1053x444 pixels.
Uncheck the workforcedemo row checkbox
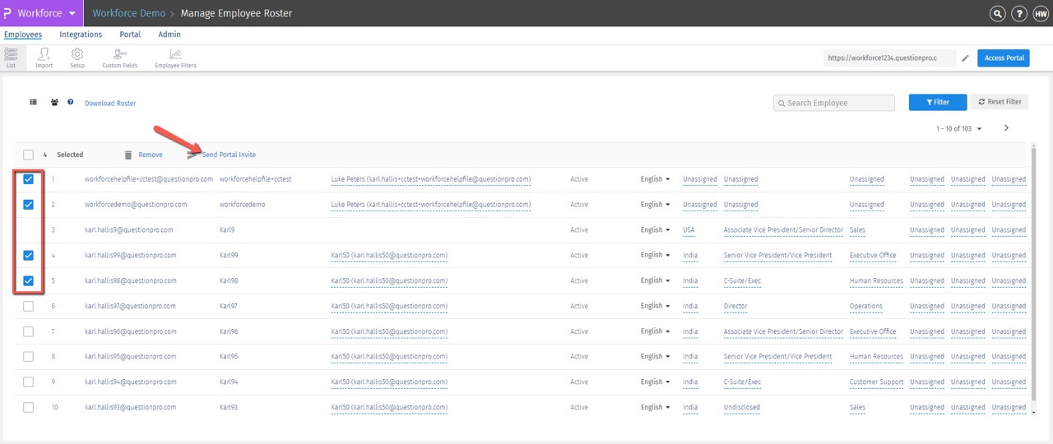pyautogui.click(x=29, y=204)
